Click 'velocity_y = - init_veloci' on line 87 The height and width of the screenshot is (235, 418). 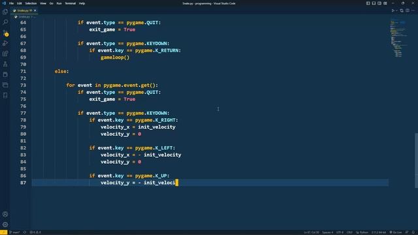point(138,183)
